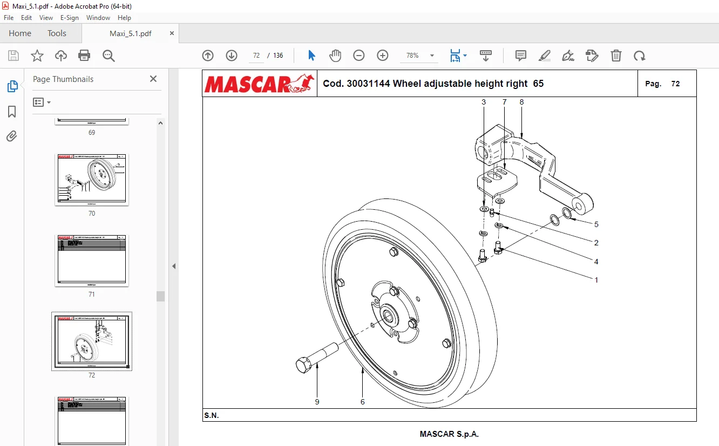
Task: Open the E-Sign menu
Action: 70,18
